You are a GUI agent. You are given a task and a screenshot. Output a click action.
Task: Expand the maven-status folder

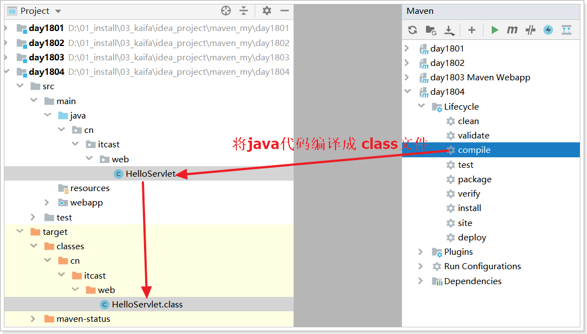[33, 318]
